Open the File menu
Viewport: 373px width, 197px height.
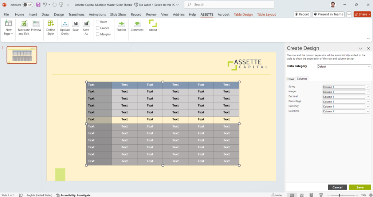[x=7, y=14]
